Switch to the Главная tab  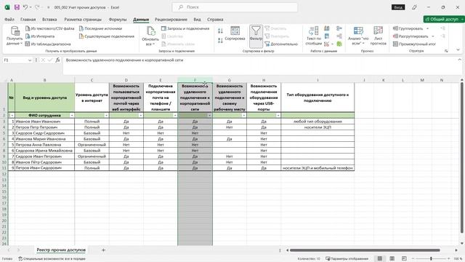(x=28, y=20)
